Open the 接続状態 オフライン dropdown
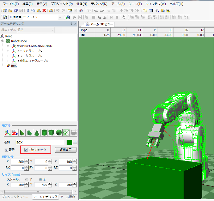This screenshot has width=214, height=201. (60, 17)
